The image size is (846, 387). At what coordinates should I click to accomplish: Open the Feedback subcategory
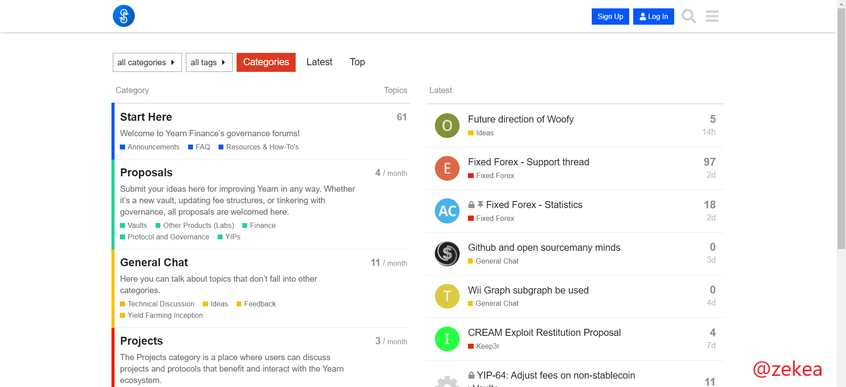tap(256, 304)
